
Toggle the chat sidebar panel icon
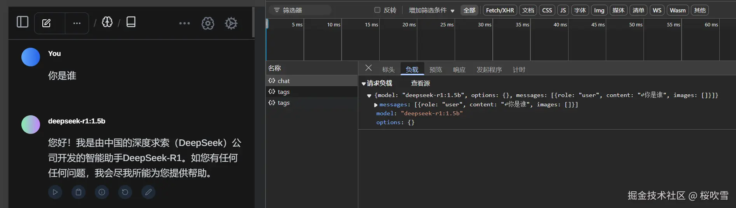pyautogui.click(x=23, y=22)
